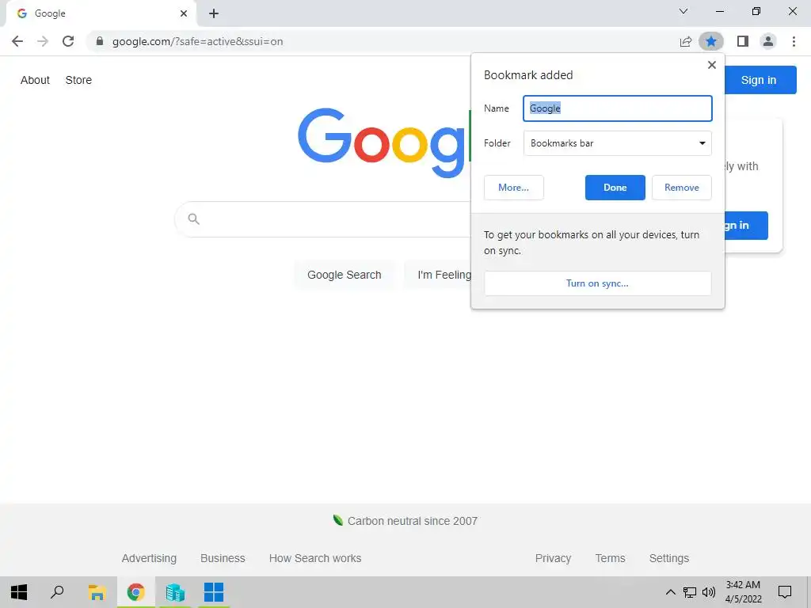The image size is (811, 608).
Task: Click the volume speaker tray icon
Action: point(709,592)
